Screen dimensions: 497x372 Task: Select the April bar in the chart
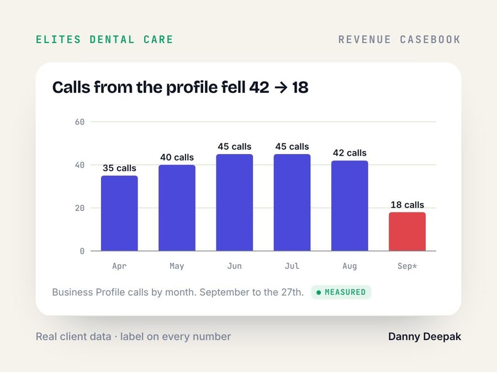coord(119,213)
